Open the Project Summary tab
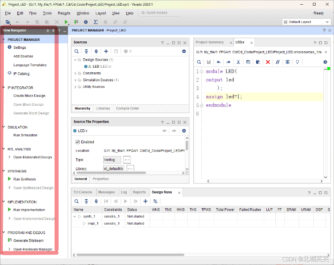The image size is (334, 265). 210,42
